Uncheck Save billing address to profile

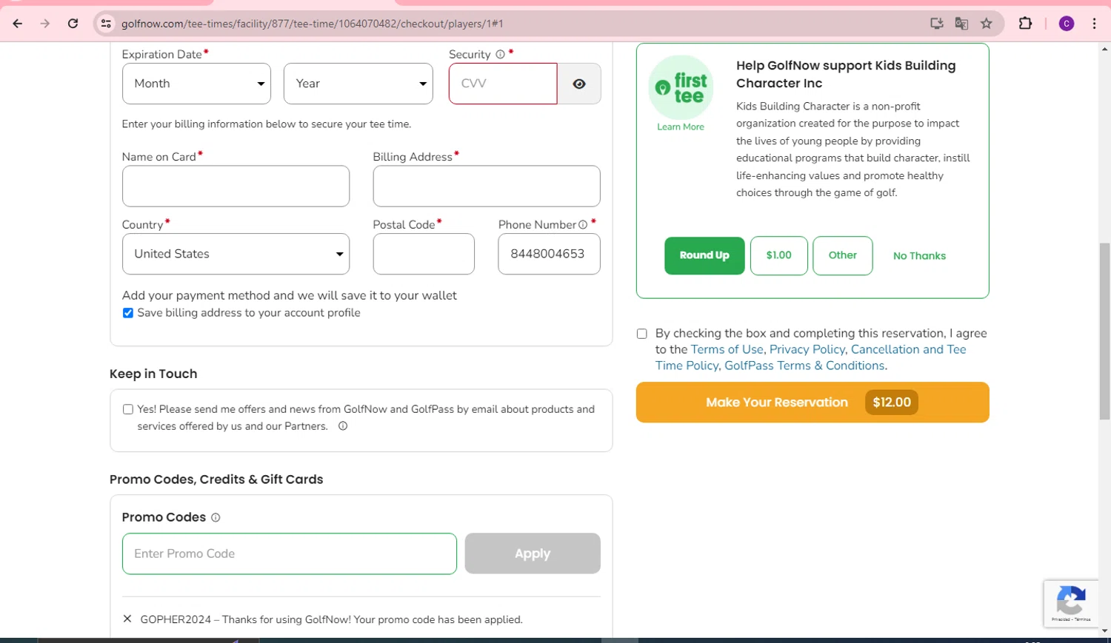tap(128, 313)
